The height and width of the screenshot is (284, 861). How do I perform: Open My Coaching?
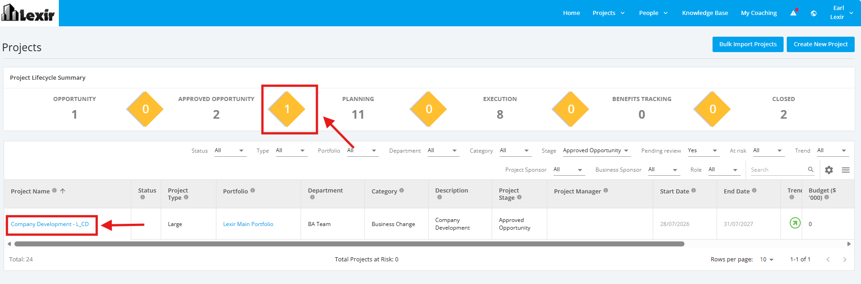(x=759, y=13)
